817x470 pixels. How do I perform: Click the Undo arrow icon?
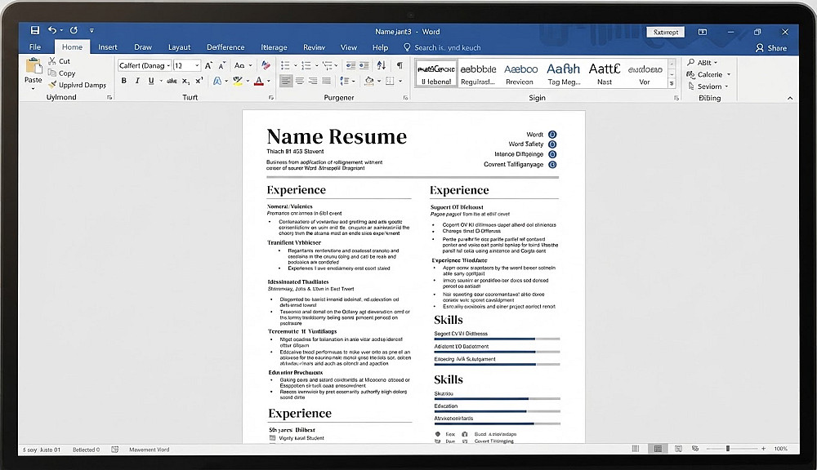[52, 30]
